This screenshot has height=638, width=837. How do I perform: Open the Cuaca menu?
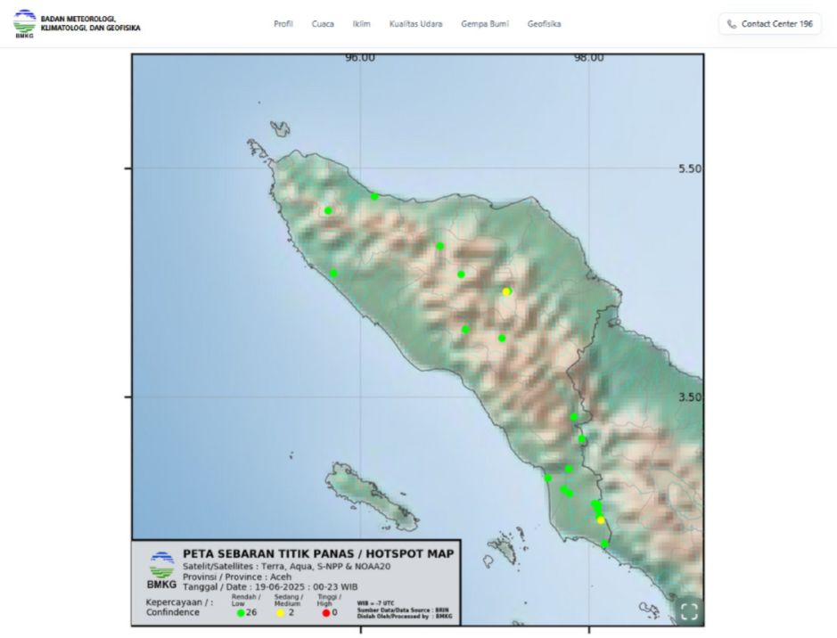323,24
